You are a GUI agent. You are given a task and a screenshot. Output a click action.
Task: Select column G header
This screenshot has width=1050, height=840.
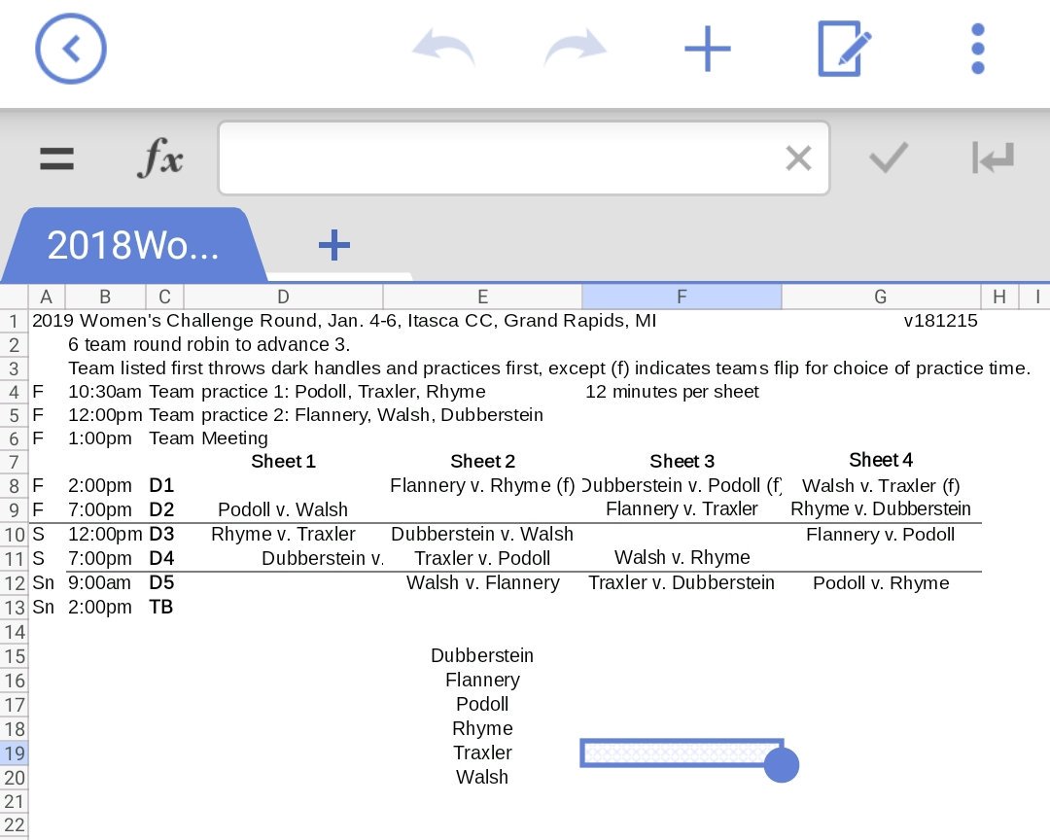[881, 297]
